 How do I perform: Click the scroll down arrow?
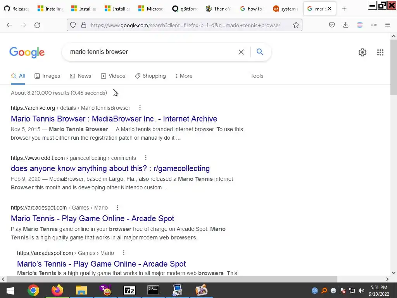(394, 273)
